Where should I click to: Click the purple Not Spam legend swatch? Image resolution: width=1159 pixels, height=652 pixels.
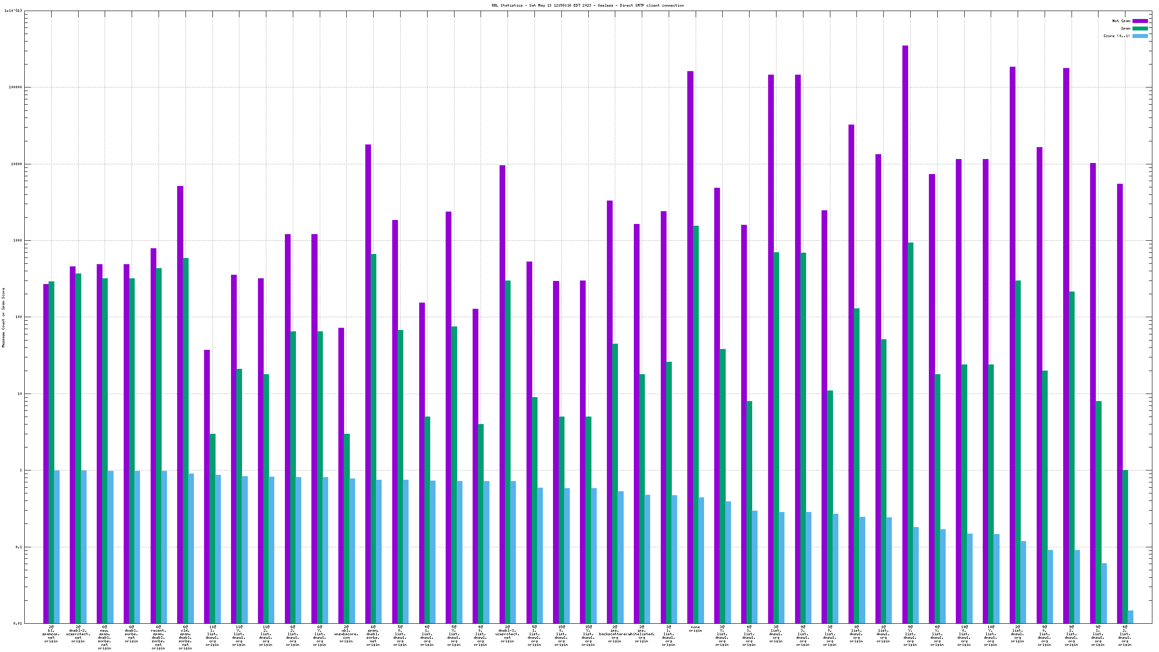(x=1140, y=21)
